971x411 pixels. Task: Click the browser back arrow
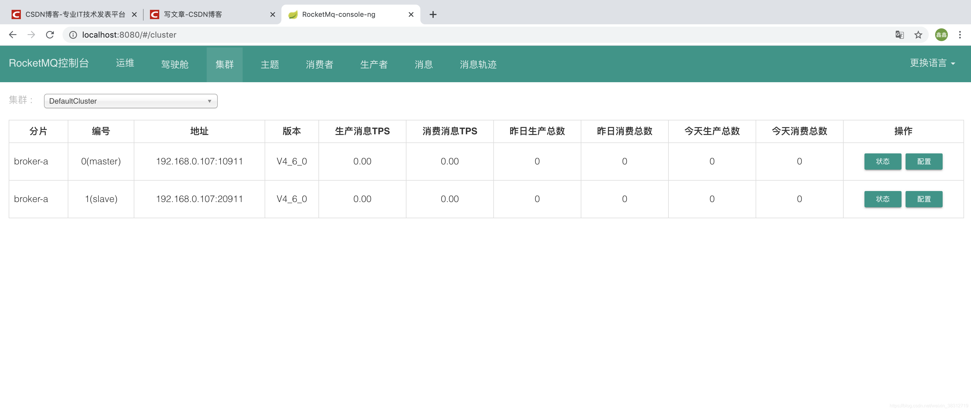pos(13,35)
